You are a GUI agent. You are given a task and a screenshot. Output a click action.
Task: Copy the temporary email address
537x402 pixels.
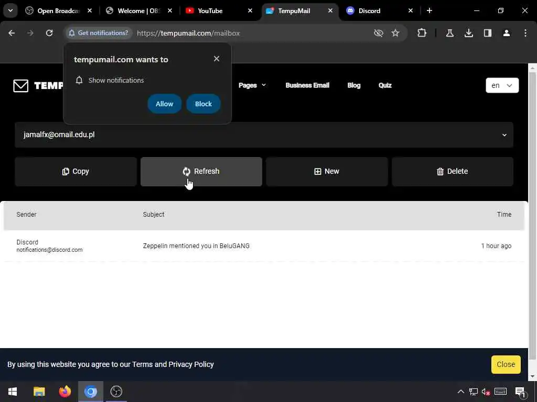click(x=76, y=172)
